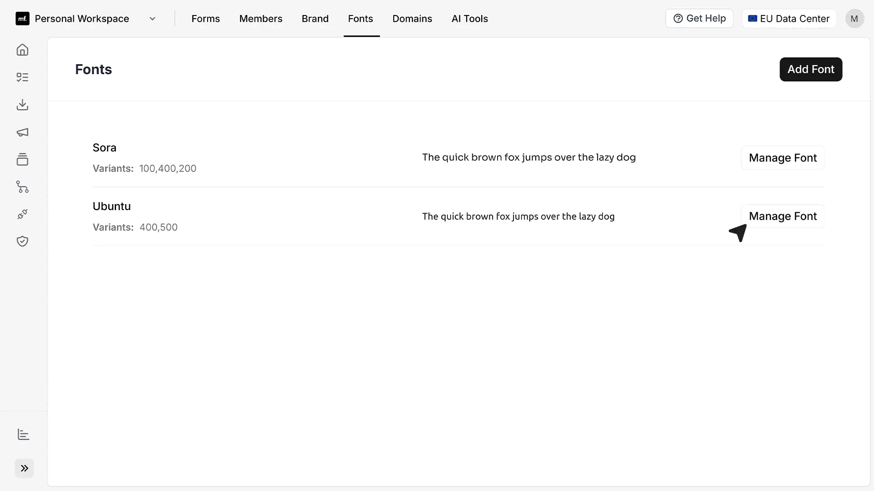
Task: Open the AI Tools tab
Action: 470,19
